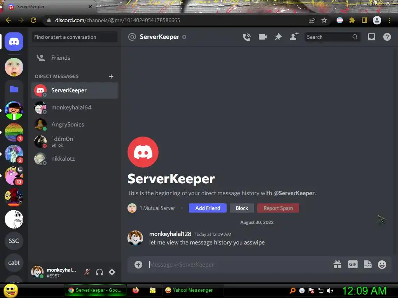
Task: Open Discord home direct messages icon
Action: [14, 42]
